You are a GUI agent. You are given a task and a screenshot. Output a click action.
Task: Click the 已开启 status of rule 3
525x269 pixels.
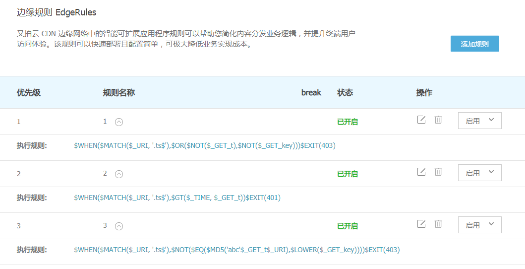click(x=348, y=226)
